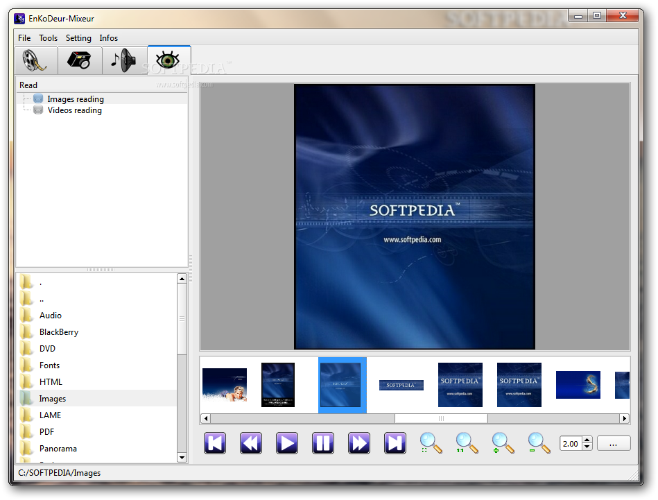Viewport: 658px width, 500px height.
Task: Open the Panorama folder
Action: (58, 449)
